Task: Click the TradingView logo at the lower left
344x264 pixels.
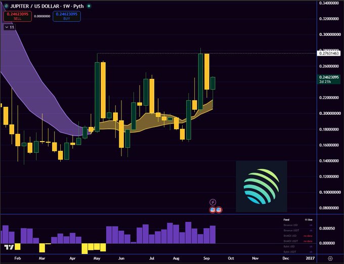Action: (x=9, y=247)
